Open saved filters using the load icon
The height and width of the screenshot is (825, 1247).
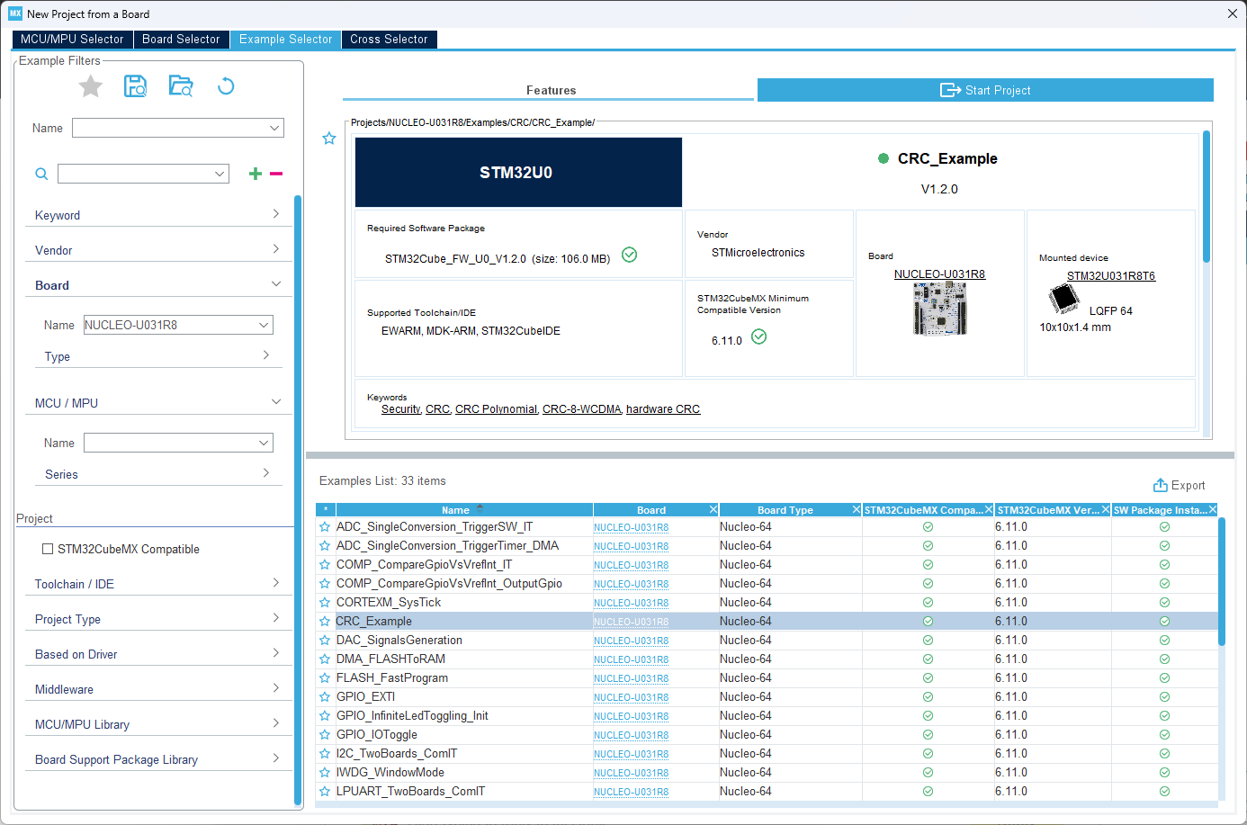pos(180,85)
